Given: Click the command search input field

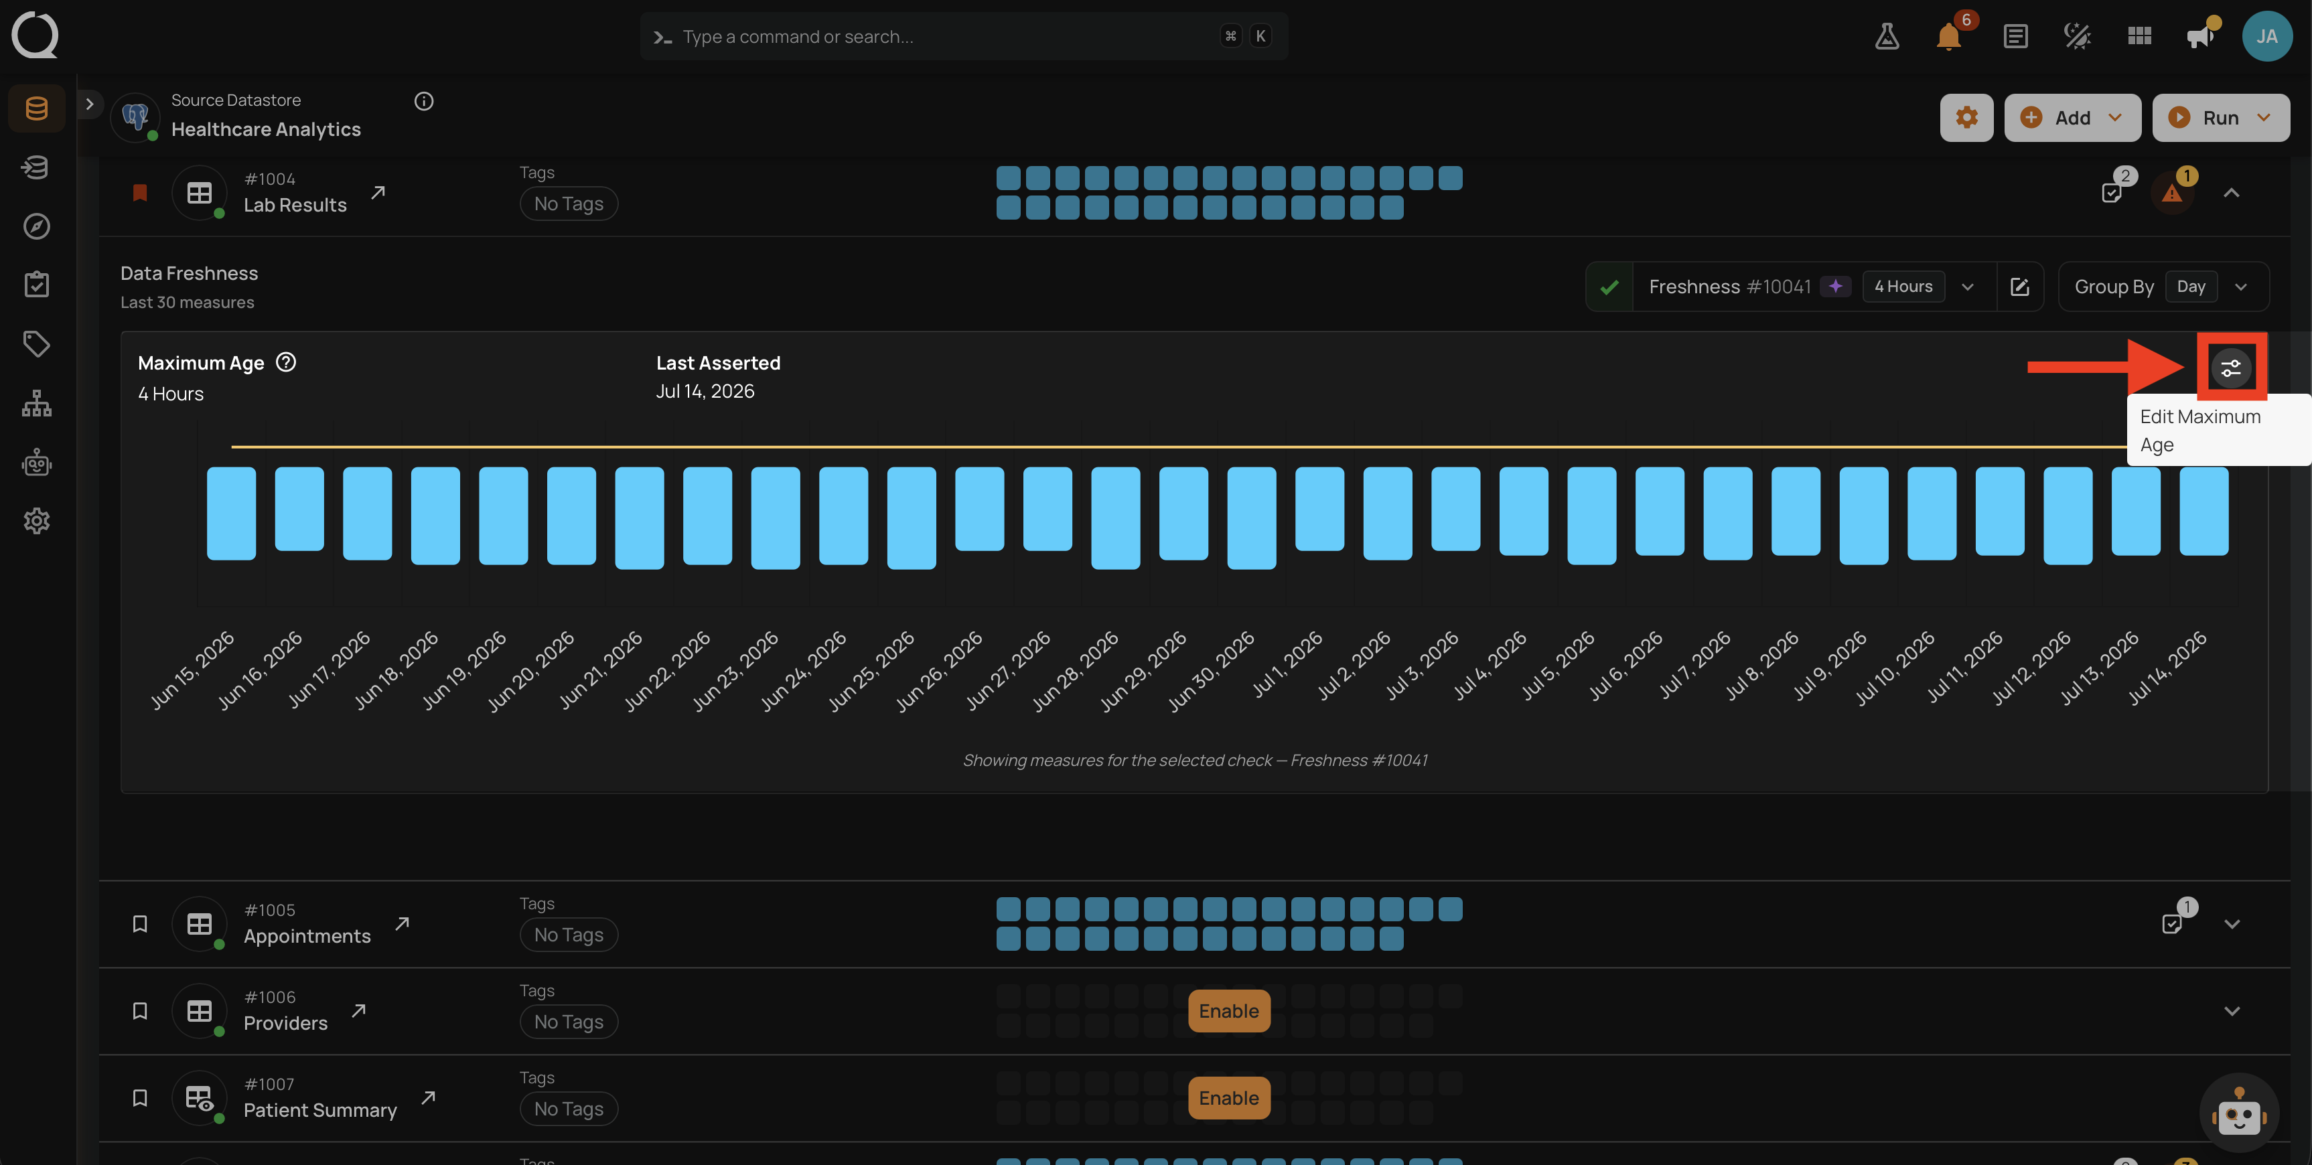Looking at the screenshot, I should tap(964, 37).
